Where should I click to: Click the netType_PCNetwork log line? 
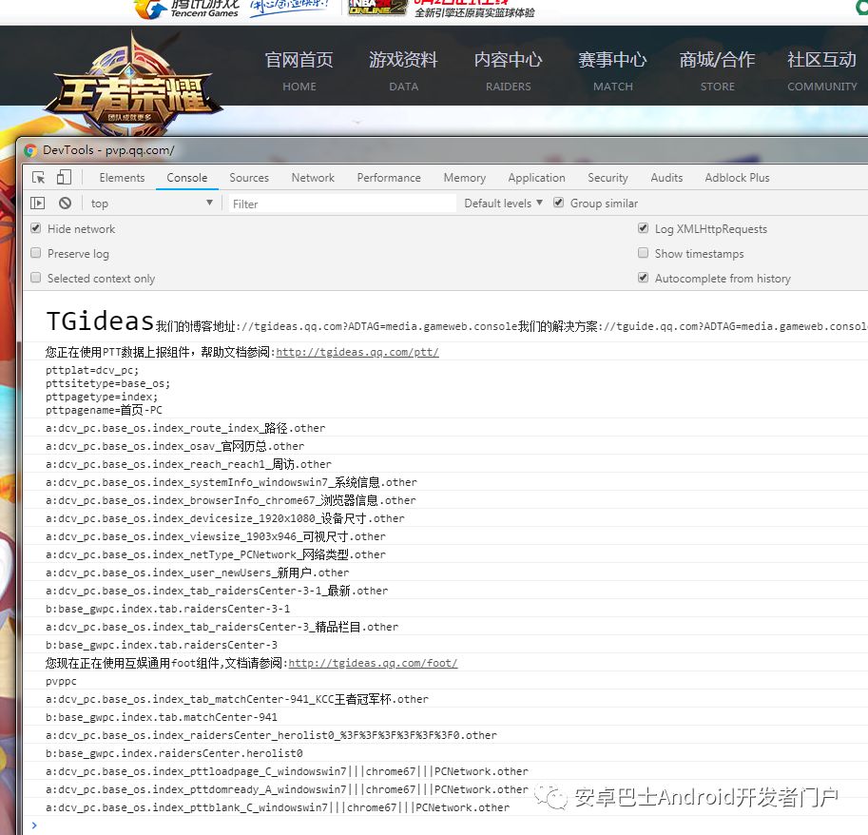pyautogui.click(x=216, y=554)
